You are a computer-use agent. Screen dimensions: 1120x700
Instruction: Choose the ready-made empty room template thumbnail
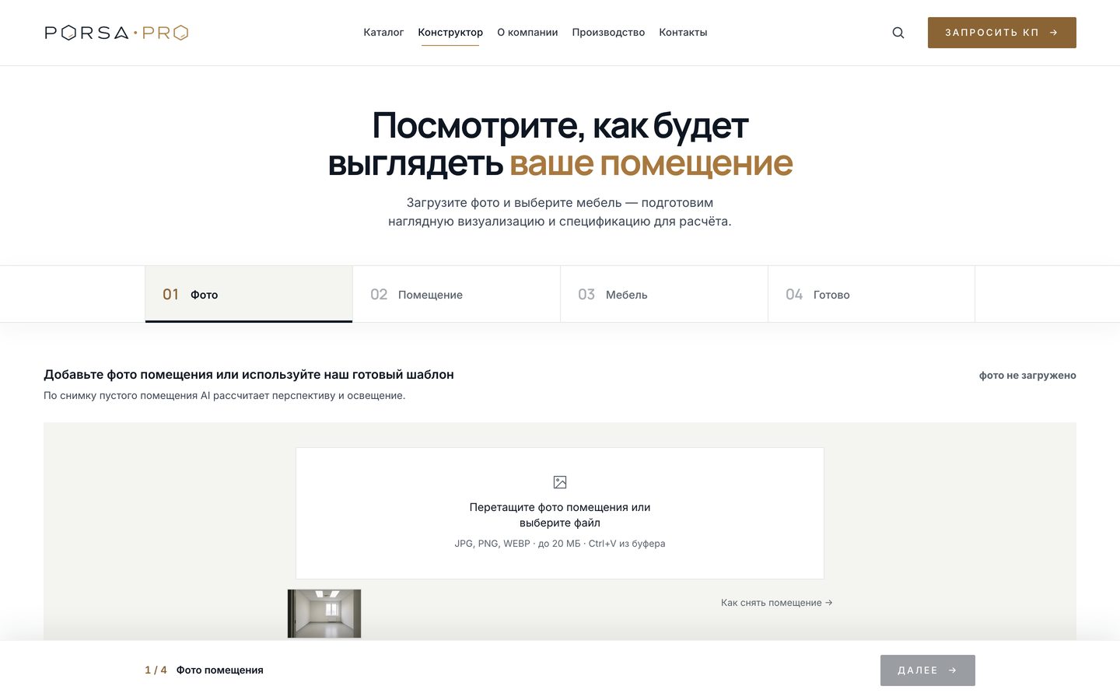(x=324, y=614)
